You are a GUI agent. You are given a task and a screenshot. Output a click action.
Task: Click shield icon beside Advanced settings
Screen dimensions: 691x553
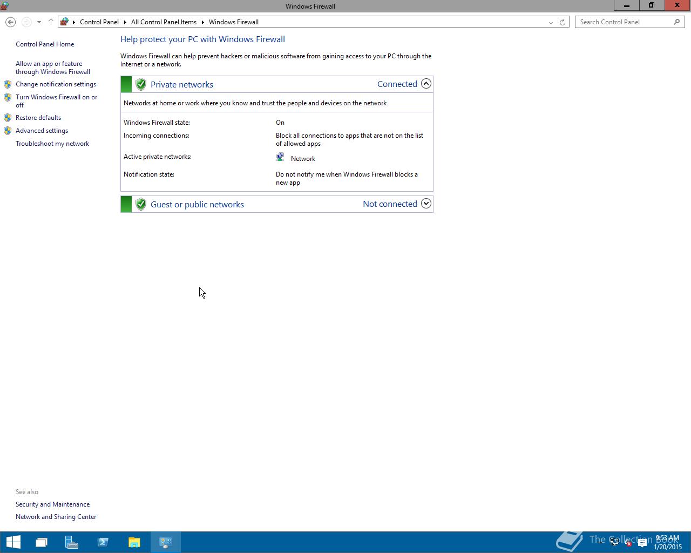(x=8, y=131)
